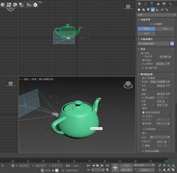The height and width of the screenshot is (173, 177).
Task: Go to start of animation
Action: pyautogui.click(x=89, y=166)
